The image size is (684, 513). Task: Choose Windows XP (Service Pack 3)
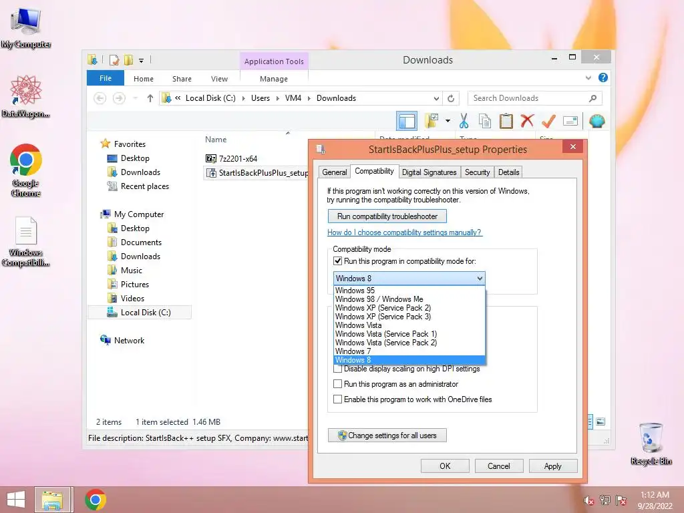[x=409, y=317]
